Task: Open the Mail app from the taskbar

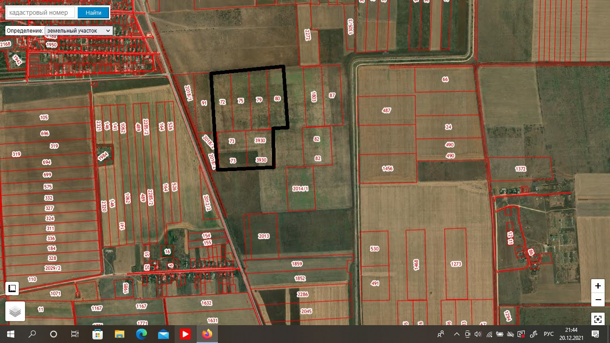Action: (x=163, y=334)
